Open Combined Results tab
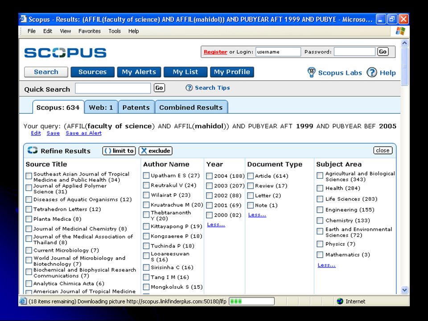This screenshot has width=428, height=321. [x=191, y=107]
